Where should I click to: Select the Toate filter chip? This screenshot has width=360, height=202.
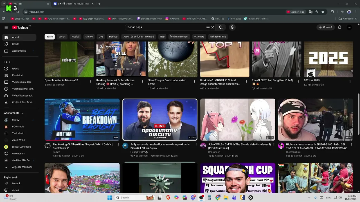(49, 36)
